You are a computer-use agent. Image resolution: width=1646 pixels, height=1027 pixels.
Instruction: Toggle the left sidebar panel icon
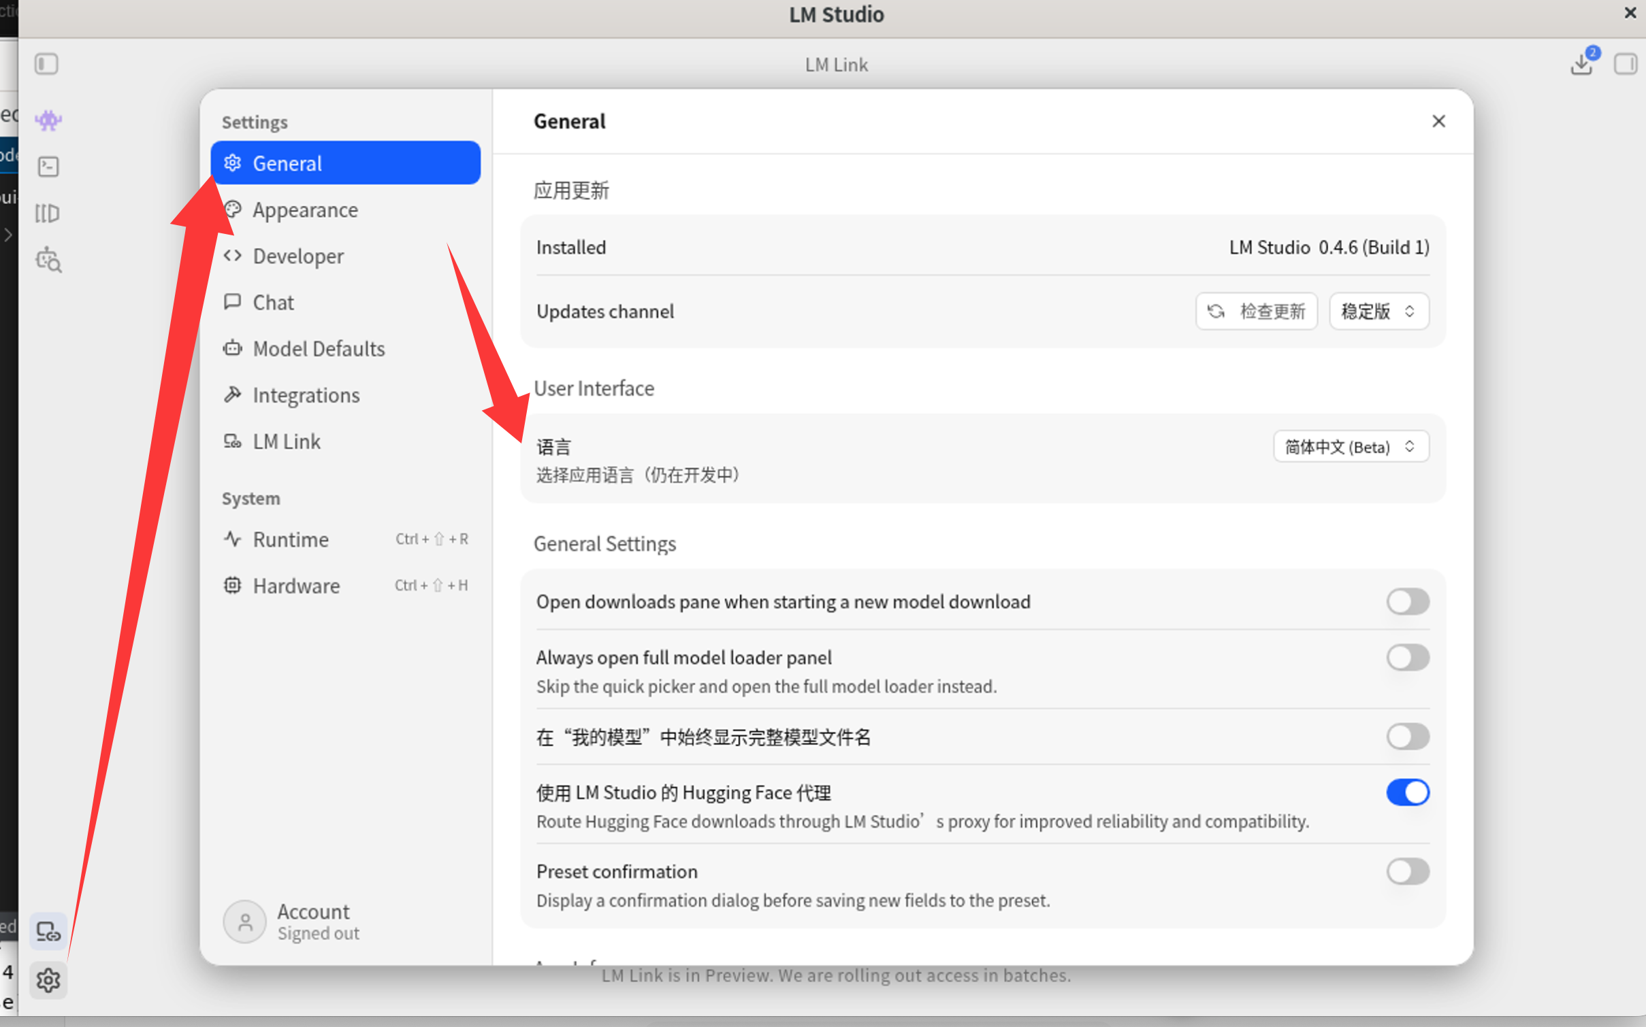pos(46,64)
